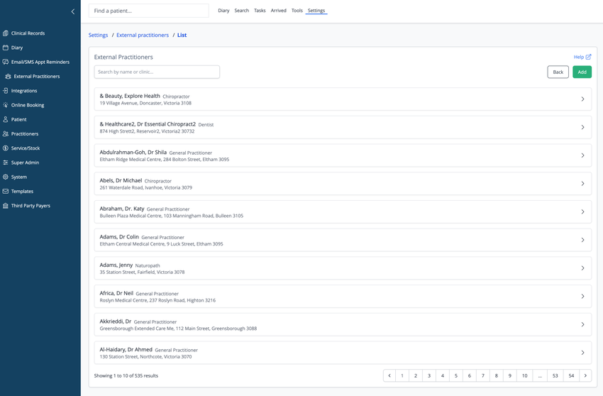Image resolution: width=603 pixels, height=396 pixels.
Task: Click the Al-Haidary, Dr Ahmed name text
Action: [x=126, y=349]
